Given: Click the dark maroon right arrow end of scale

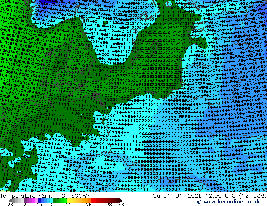Looking at the screenshot, I should tap(121, 201).
